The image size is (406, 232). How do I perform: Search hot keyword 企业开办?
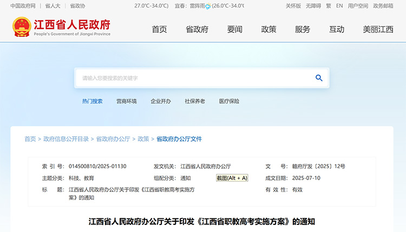tap(161, 101)
